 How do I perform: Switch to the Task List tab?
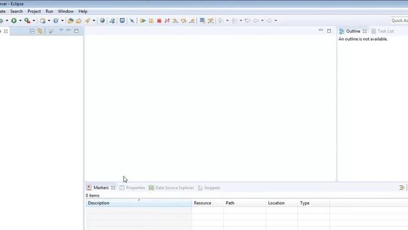pyautogui.click(x=382, y=31)
